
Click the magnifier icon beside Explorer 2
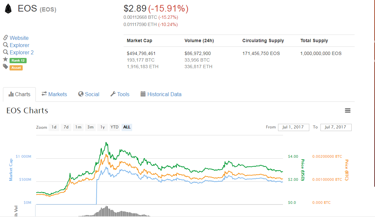(x=6, y=52)
